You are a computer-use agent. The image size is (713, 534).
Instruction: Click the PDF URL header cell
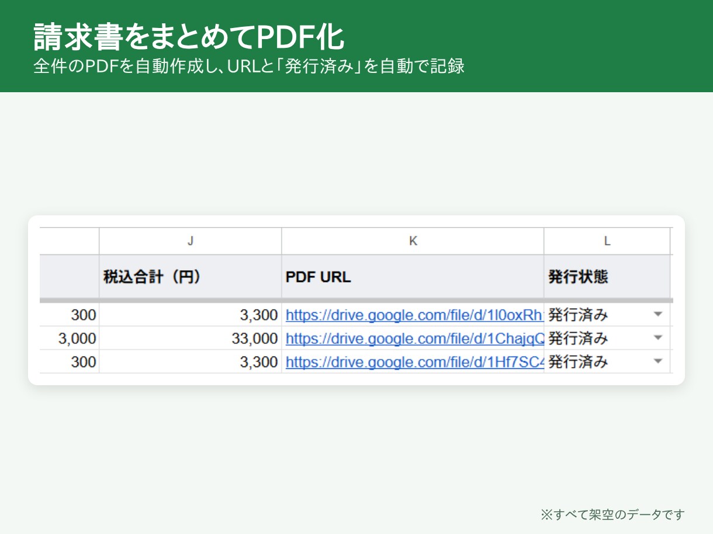pyautogui.click(x=413, y=277)
